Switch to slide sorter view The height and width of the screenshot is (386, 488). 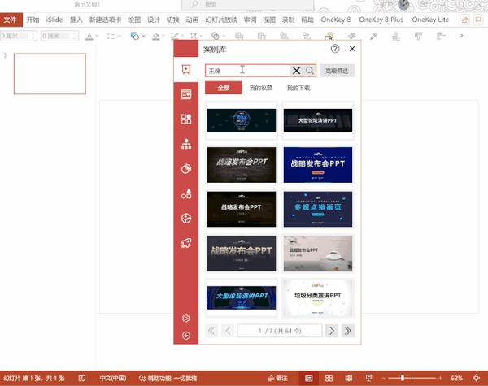click(x=329, y=378)
